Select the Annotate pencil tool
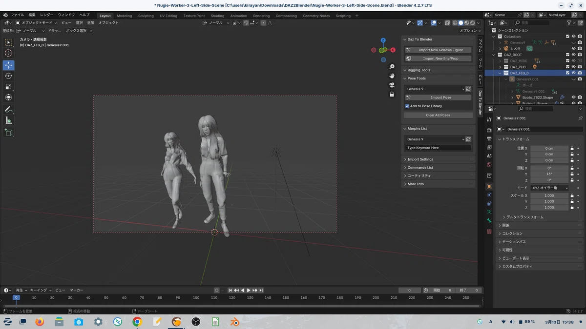The image size is (586, 329). pos(8,110)
